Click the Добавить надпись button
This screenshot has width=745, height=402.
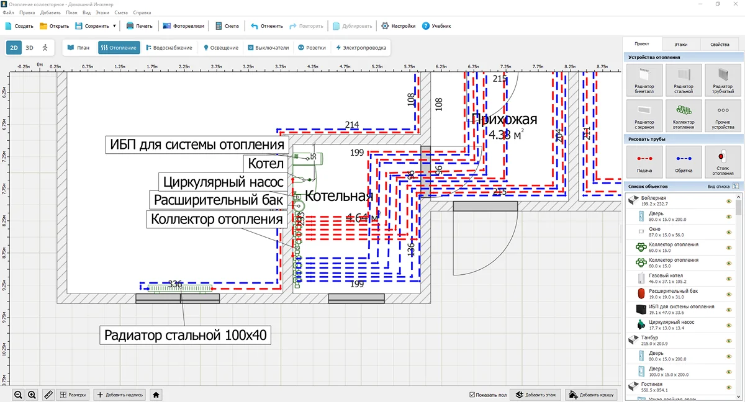[120, 394]
